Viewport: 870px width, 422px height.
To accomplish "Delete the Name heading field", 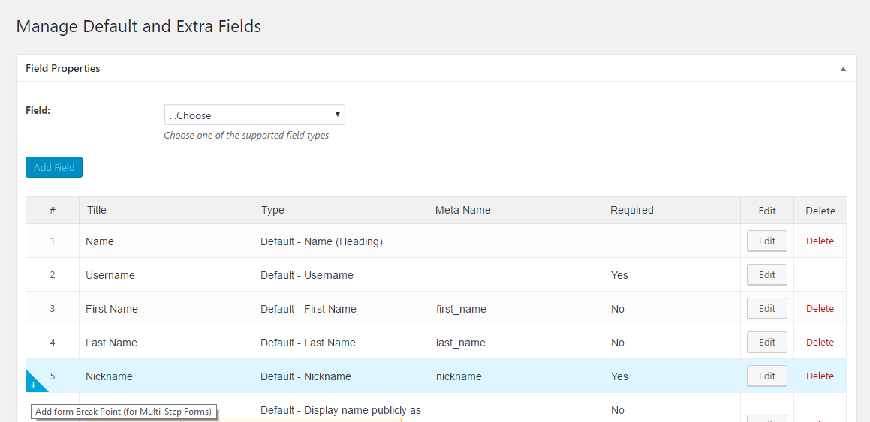I will tap(820, 241).
